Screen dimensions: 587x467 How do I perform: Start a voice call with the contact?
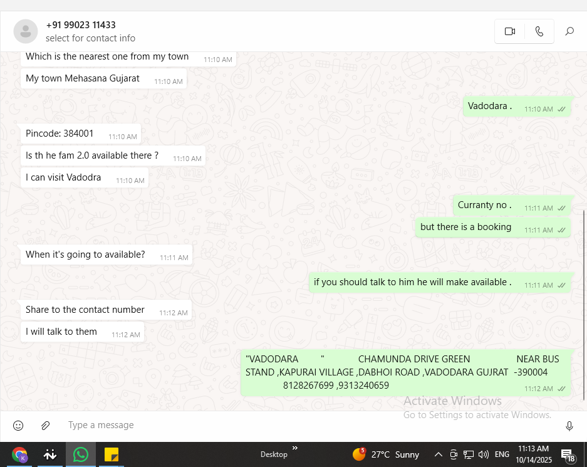539,31
